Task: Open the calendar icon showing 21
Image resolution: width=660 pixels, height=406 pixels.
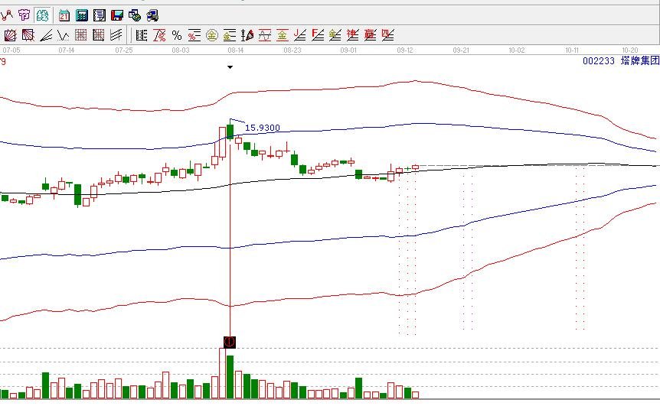Action: coord(64,16)
